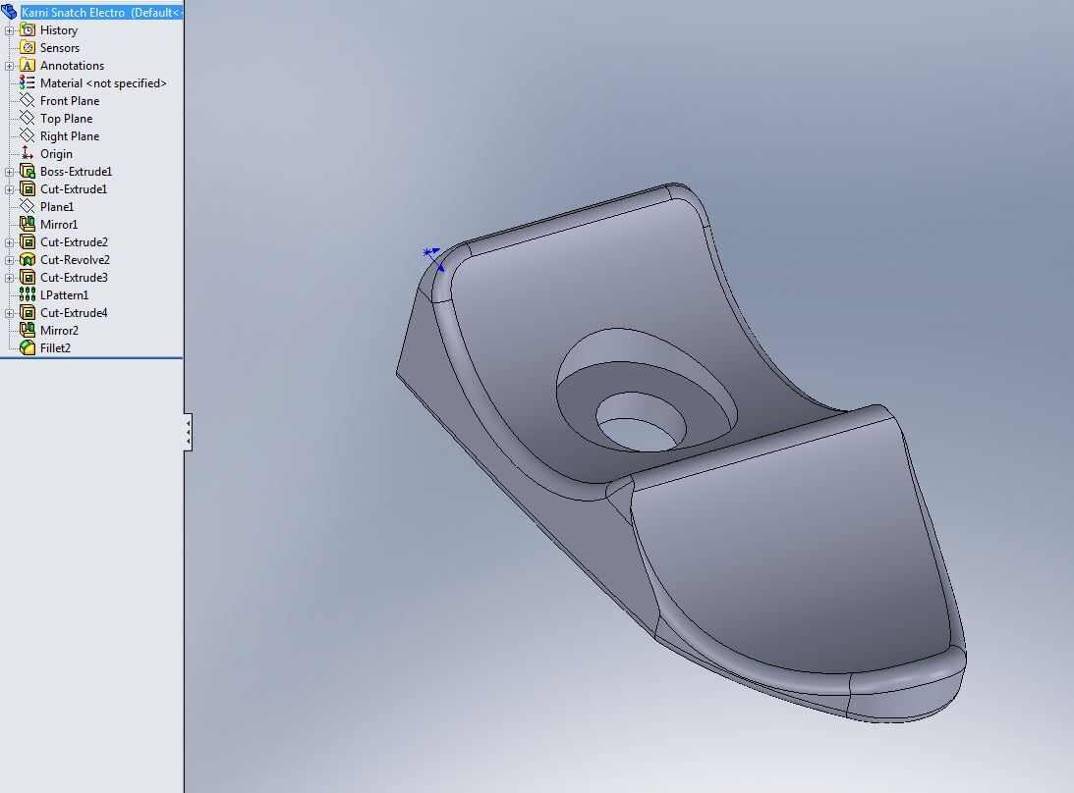The height and width of the screenshot is (793, 1074).
Task: Click the Sensors icon
Action: (28, 48)
